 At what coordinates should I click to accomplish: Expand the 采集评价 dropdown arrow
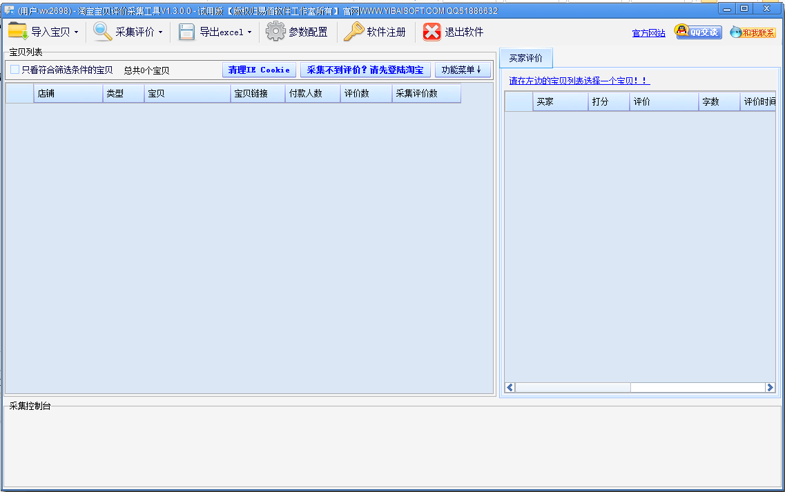(x=161, y=32)
